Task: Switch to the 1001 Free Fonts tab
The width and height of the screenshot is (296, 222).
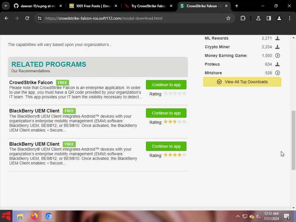Action: click(93, 6)
